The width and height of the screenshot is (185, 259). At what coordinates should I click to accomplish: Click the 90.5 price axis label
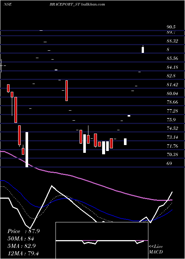coord(171,27)
